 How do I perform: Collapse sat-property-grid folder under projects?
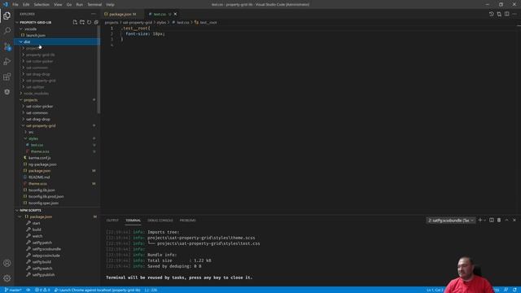tap(41, 125)
